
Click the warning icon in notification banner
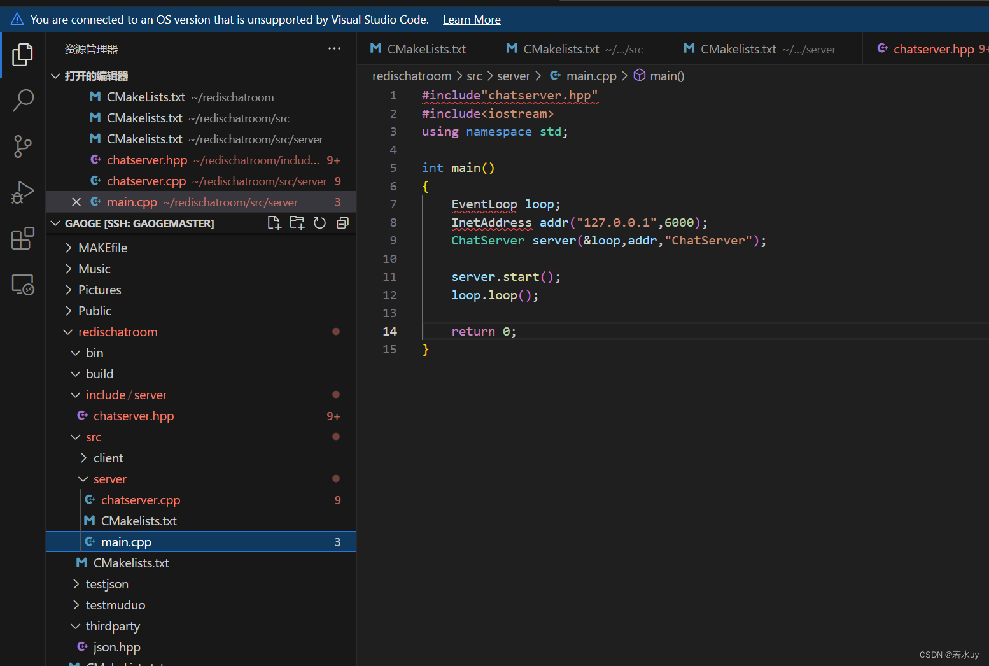pyautogui.click(x=17, y=19)
